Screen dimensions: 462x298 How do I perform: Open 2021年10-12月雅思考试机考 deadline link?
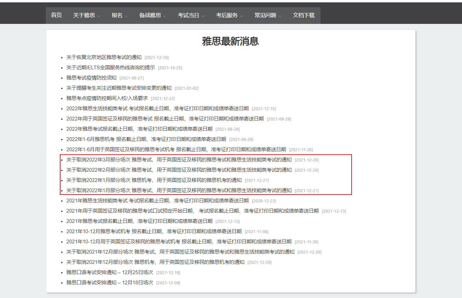(154, 231)
